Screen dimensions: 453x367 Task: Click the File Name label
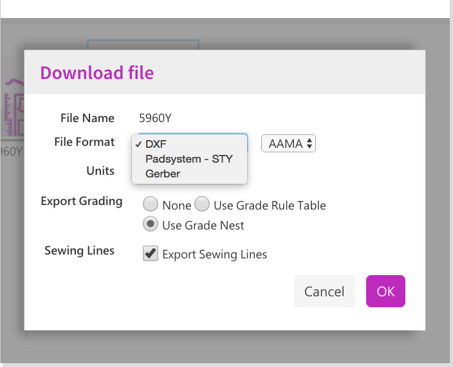(87, 118)
